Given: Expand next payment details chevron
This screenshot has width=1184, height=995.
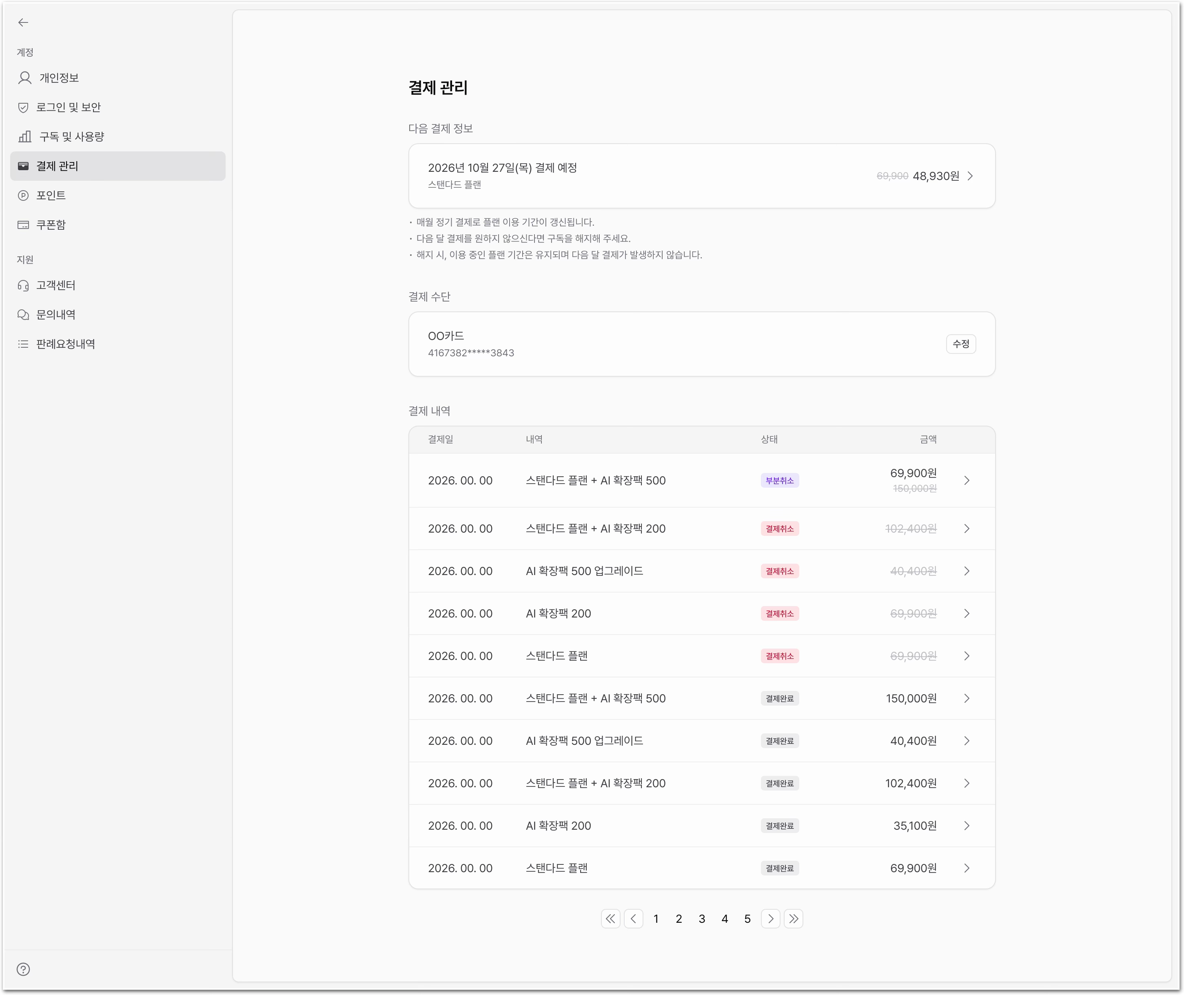Looking at the screenshot, I should tap(970, 176).
